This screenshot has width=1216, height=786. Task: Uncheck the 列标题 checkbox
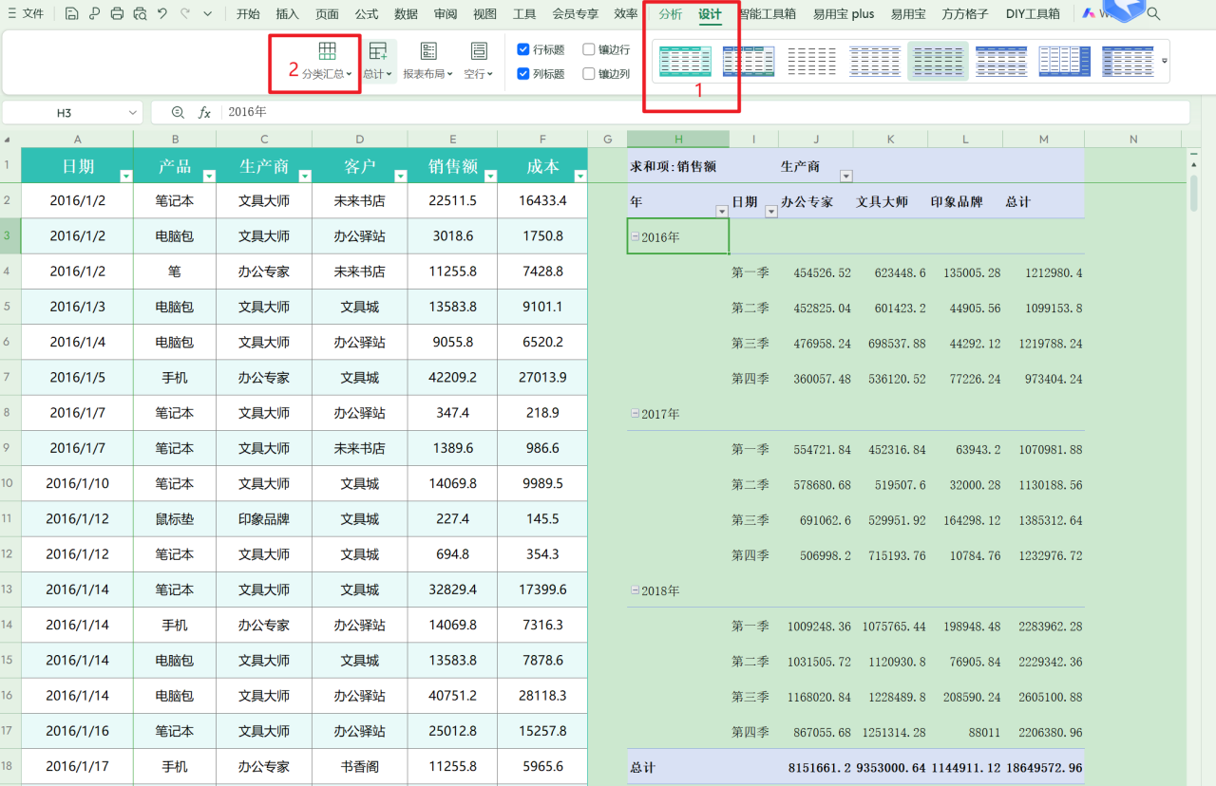[523, 73]
